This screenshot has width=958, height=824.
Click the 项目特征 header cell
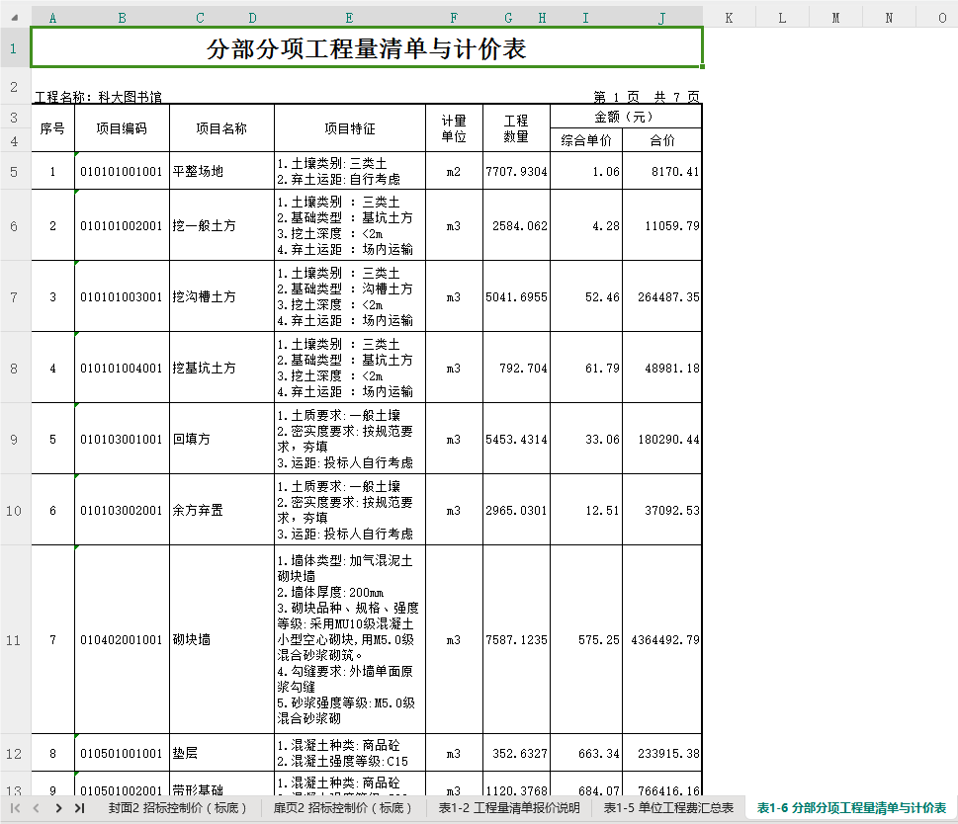coord(349,128)
